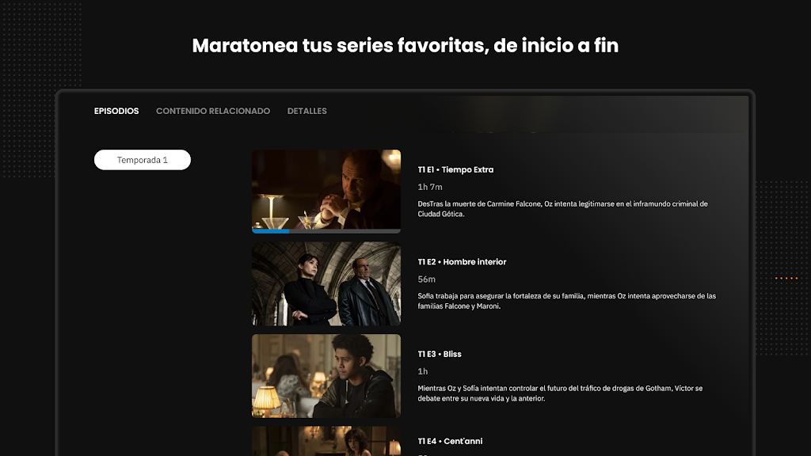Select the Bliss episode thumbnail

[x=326, y=376]
